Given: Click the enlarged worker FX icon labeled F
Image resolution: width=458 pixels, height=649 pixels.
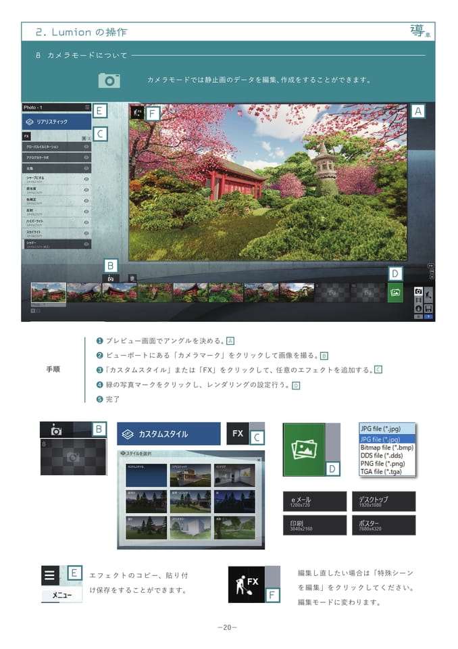Looking at the screenshot, I should [x=247, y=585].
